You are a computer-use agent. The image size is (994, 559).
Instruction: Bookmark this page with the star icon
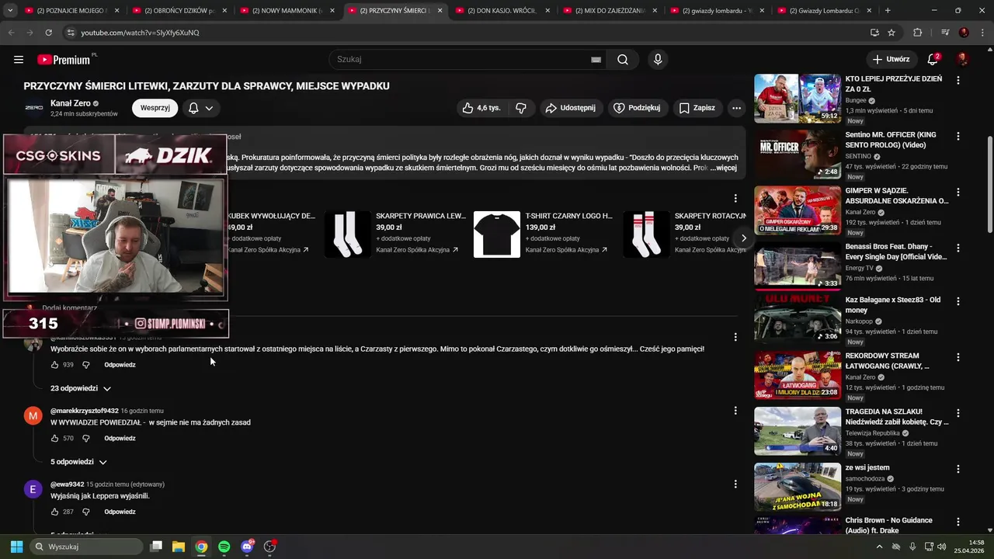(891, 33)
